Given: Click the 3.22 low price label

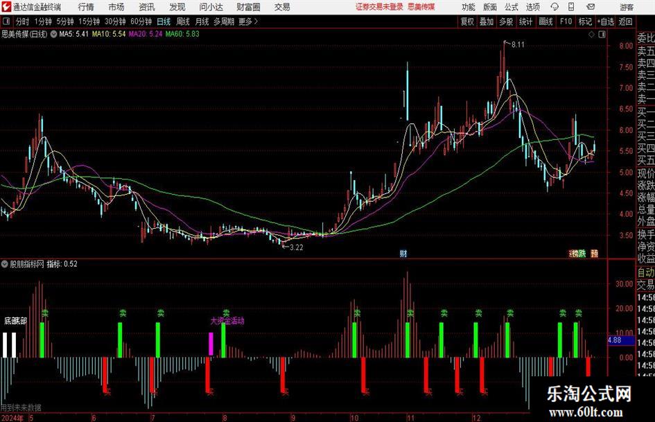Looking at the screenshot, I should 296,247.
